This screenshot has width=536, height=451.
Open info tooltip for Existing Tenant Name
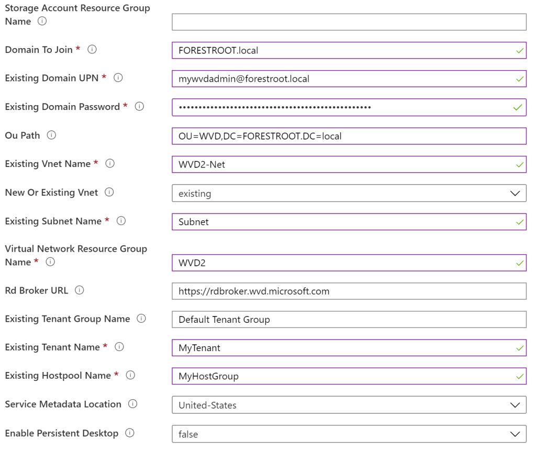119,347
